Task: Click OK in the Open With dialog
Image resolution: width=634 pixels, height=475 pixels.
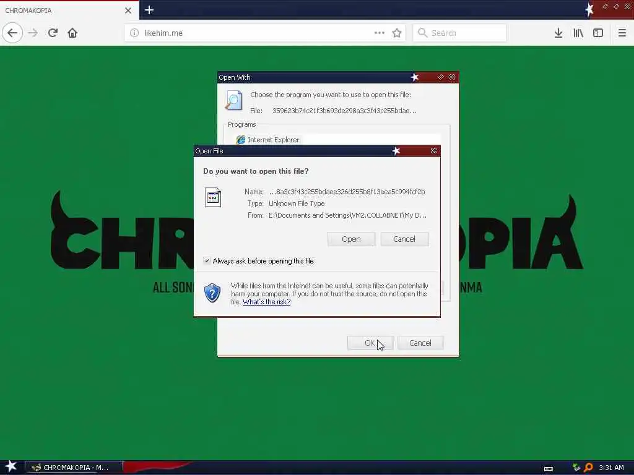Action: pyautogui.click(x=370, y=343)
